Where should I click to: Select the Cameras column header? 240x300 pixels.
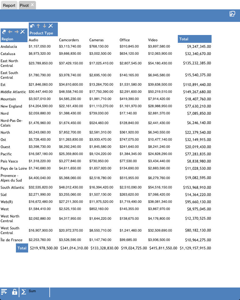click(97, 40)
